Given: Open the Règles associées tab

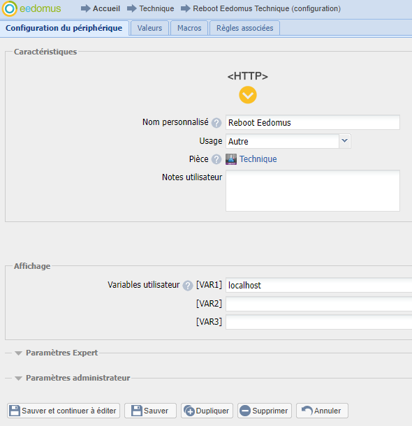Looking at the screenshot, I should click(x=244, y=28).
